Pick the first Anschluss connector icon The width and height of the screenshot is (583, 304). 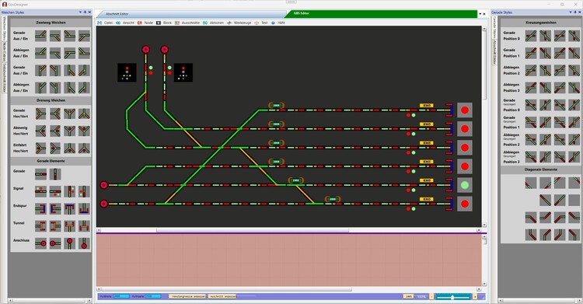click(x=41, y=243)
